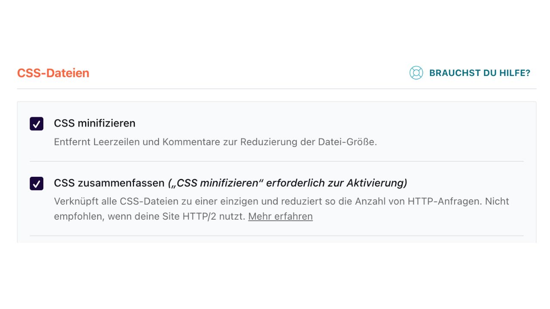Select the "CSS-Dateien" section heading

[x=53, y=73]
